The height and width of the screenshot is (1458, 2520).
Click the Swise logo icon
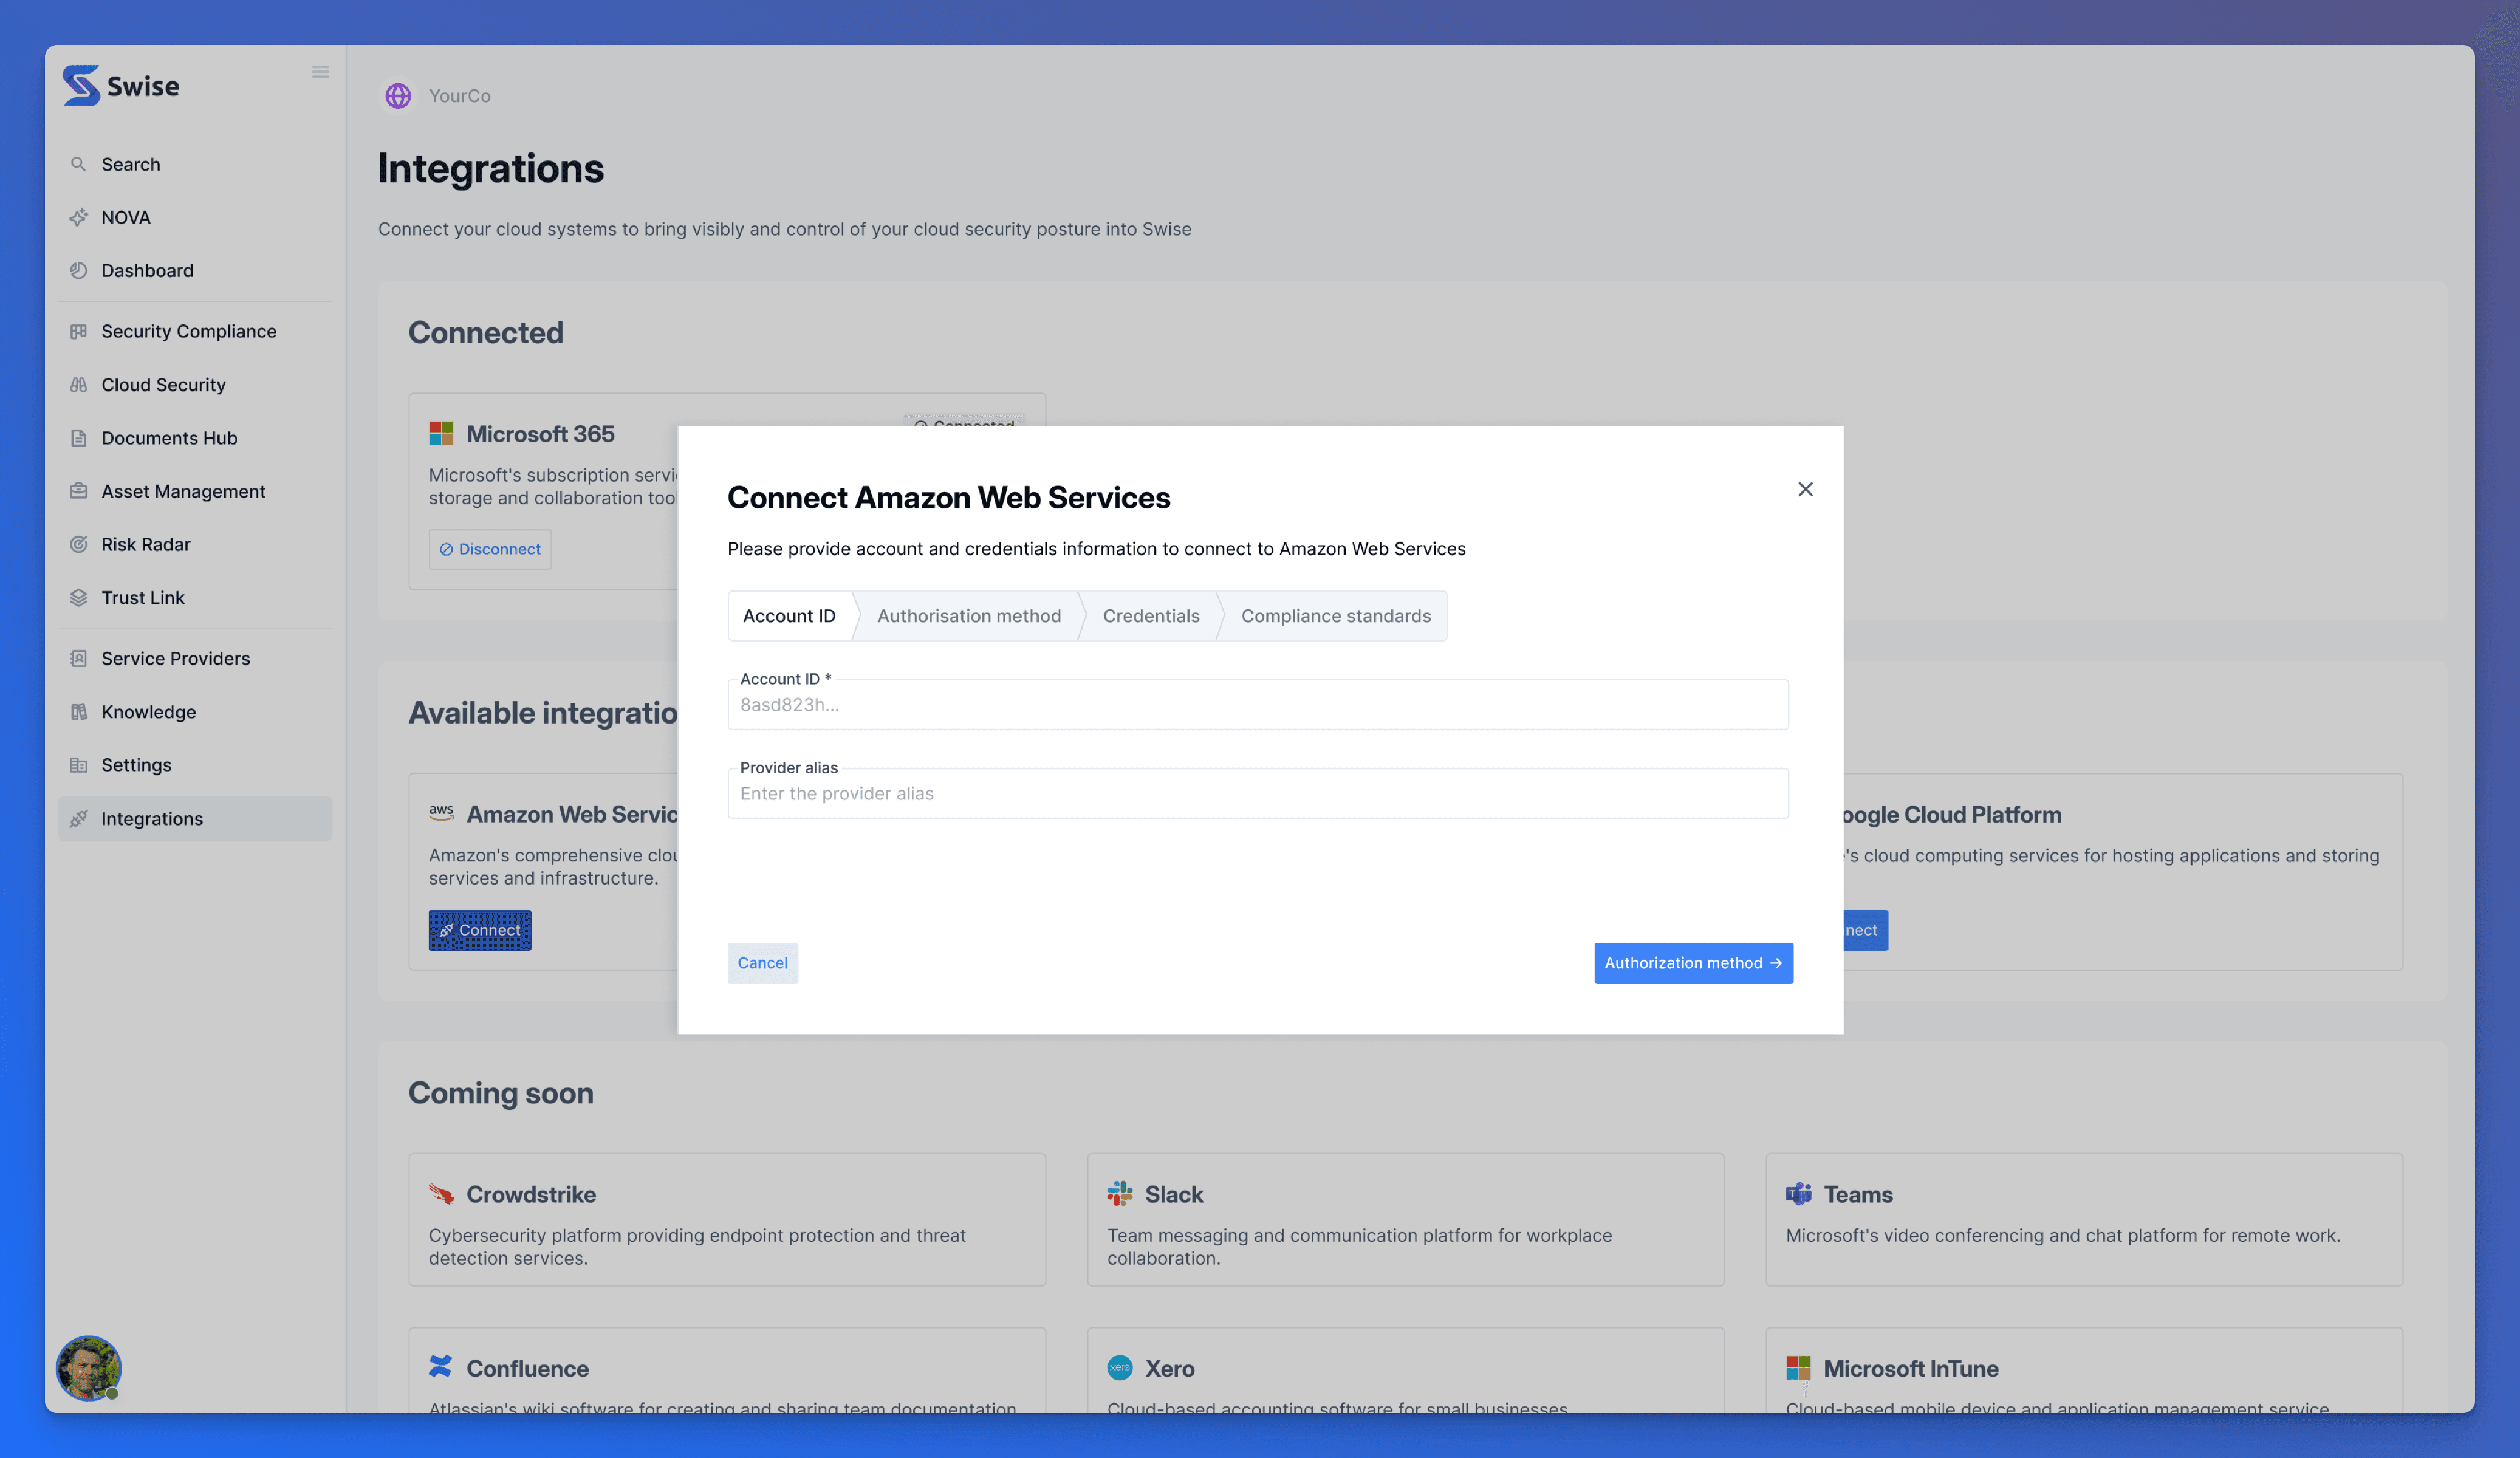(81, 85)
